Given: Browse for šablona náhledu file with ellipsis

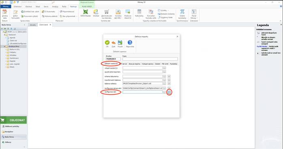Looking at the screenshot, I should [165, 84].
